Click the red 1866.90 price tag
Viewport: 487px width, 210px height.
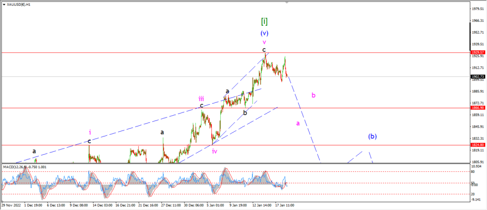click(x=477, y=108)
